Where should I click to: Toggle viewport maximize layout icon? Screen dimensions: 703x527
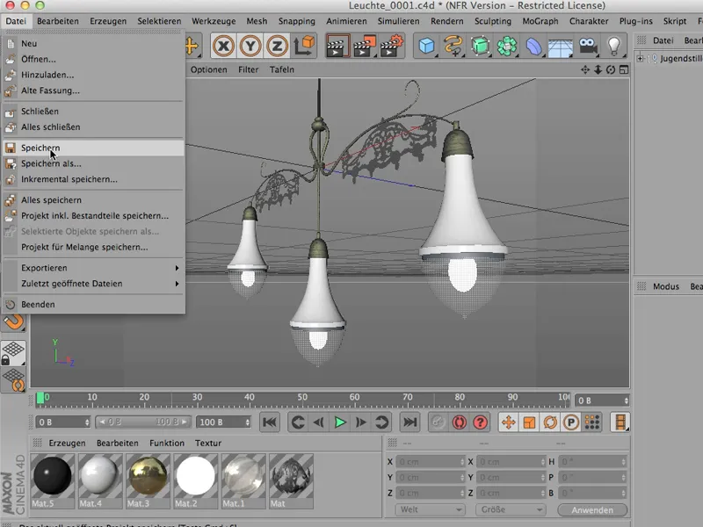pos(624,69)
